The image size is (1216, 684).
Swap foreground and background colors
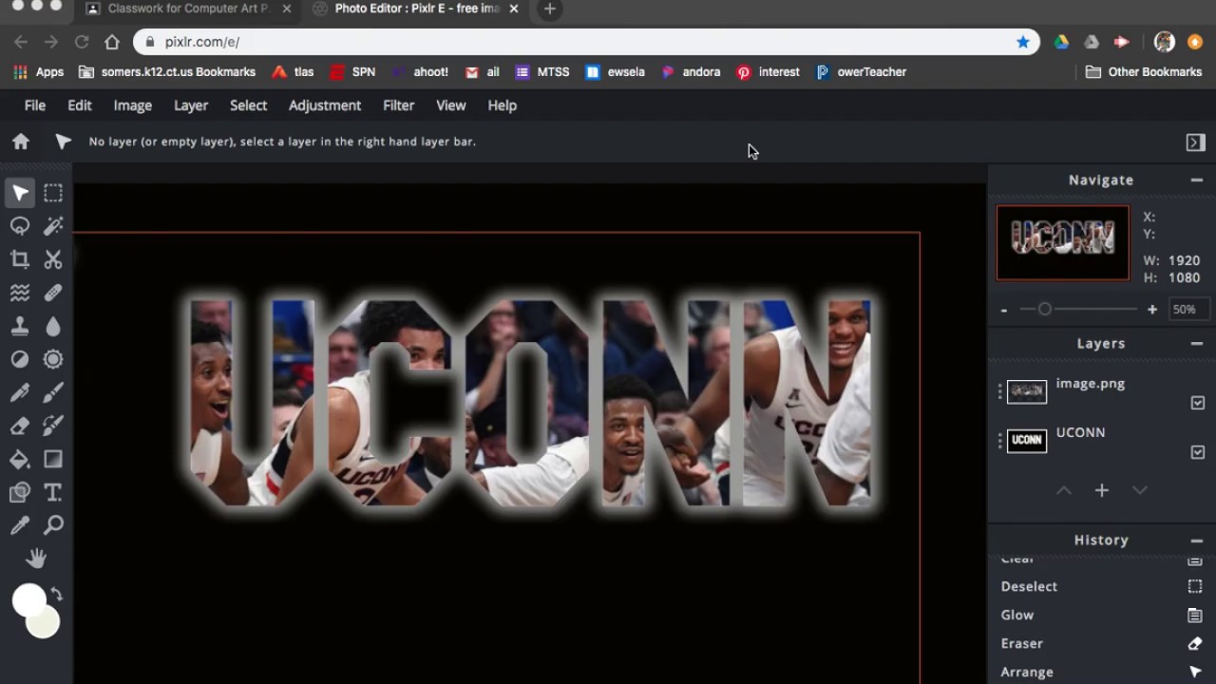[57, 595]
